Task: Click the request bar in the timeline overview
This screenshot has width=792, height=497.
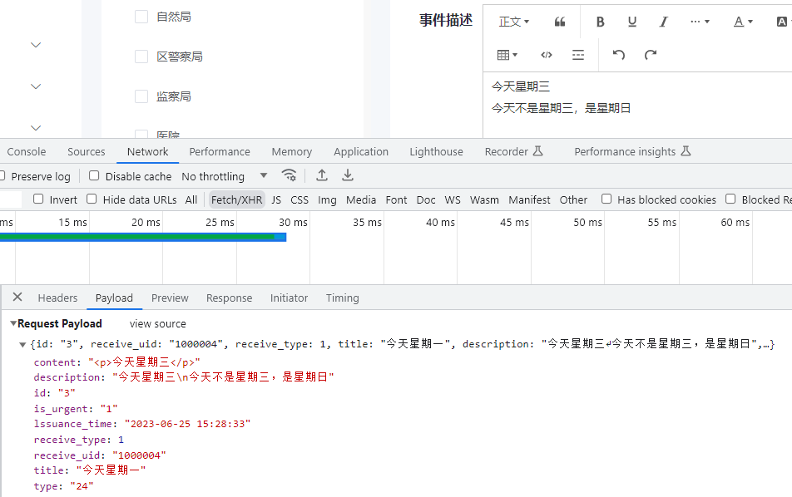Action: (143, 237)
